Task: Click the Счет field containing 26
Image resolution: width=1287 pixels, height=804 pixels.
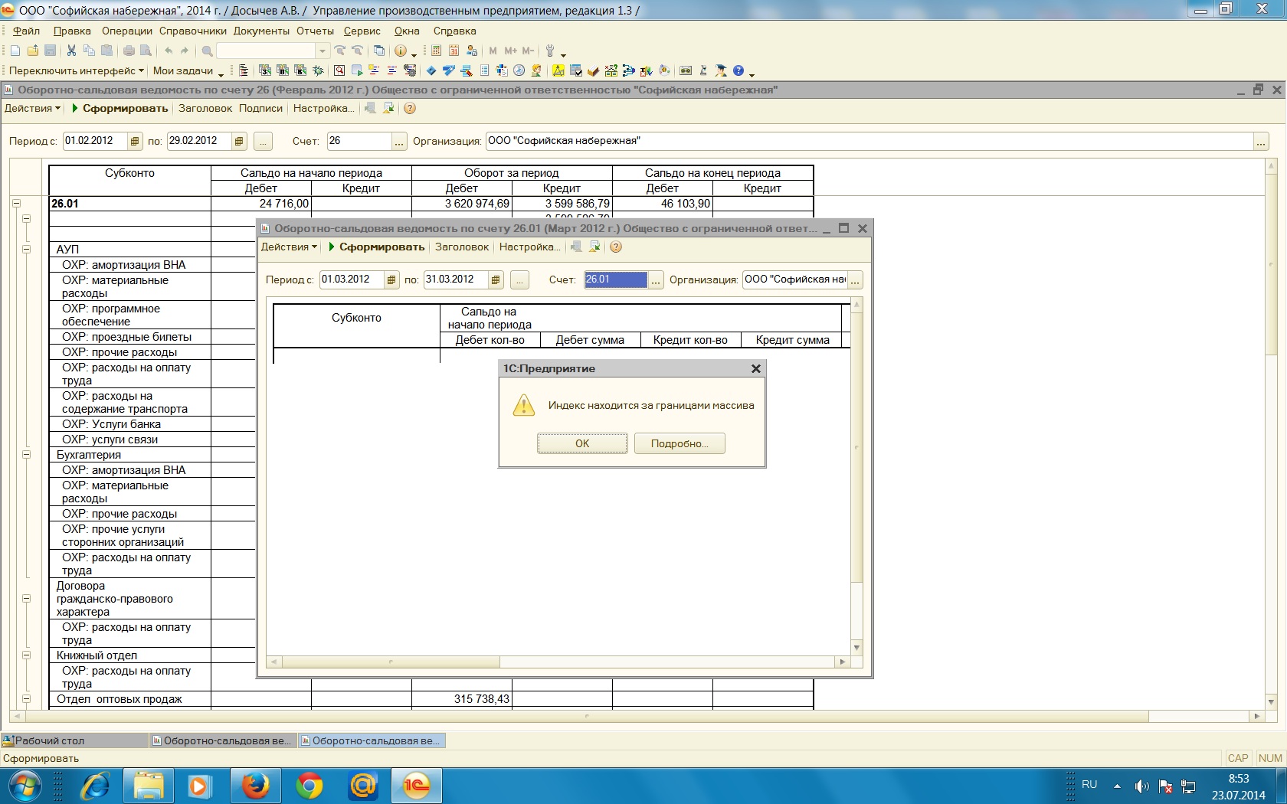Action: point(359,141)
